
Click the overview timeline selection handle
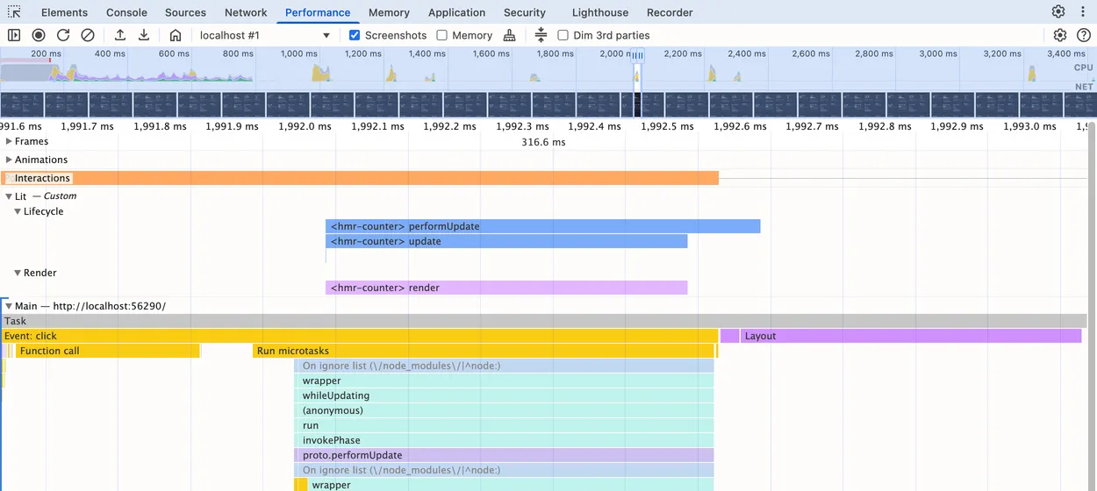click(638, 56)
